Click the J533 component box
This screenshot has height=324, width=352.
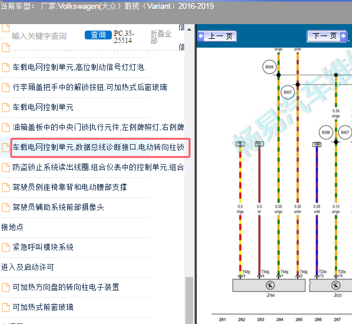tap(331, 285)
